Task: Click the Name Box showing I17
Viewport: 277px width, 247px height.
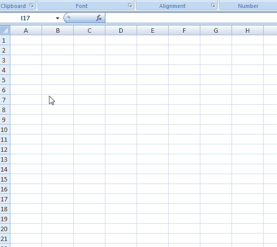Action: pyautogui.click(x=25, y=18)
